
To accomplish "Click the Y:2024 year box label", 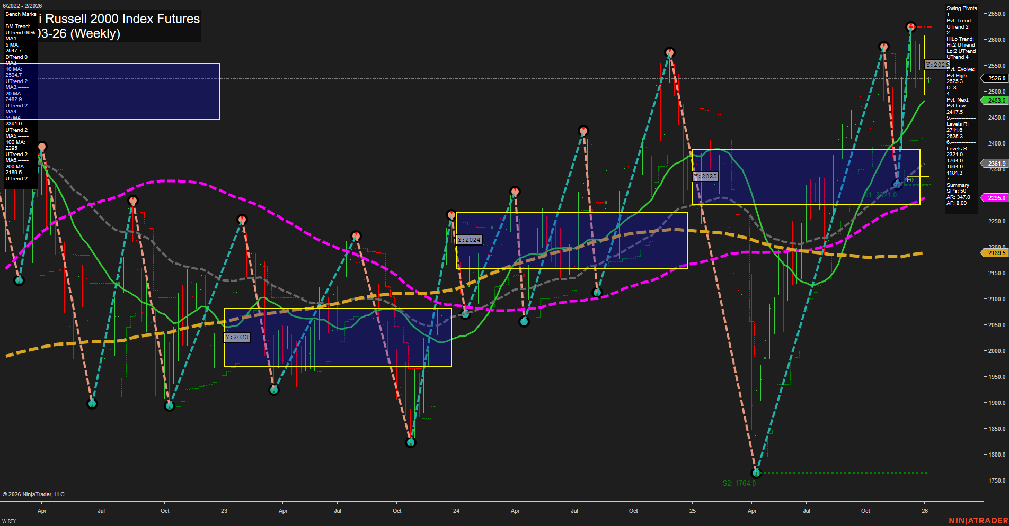I will point(469,240).
